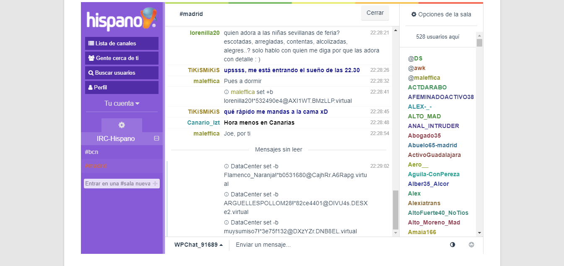
Task: Select user ACTDARABO
Action: 427,87
